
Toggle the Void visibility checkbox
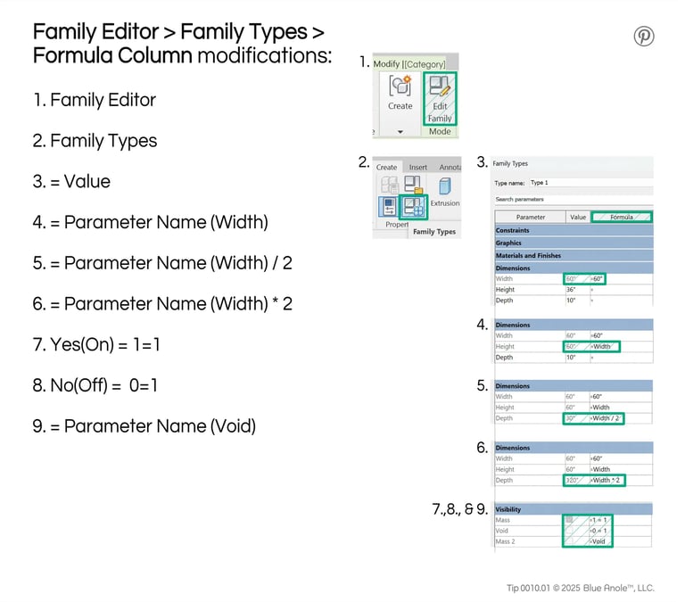(569, 531)
